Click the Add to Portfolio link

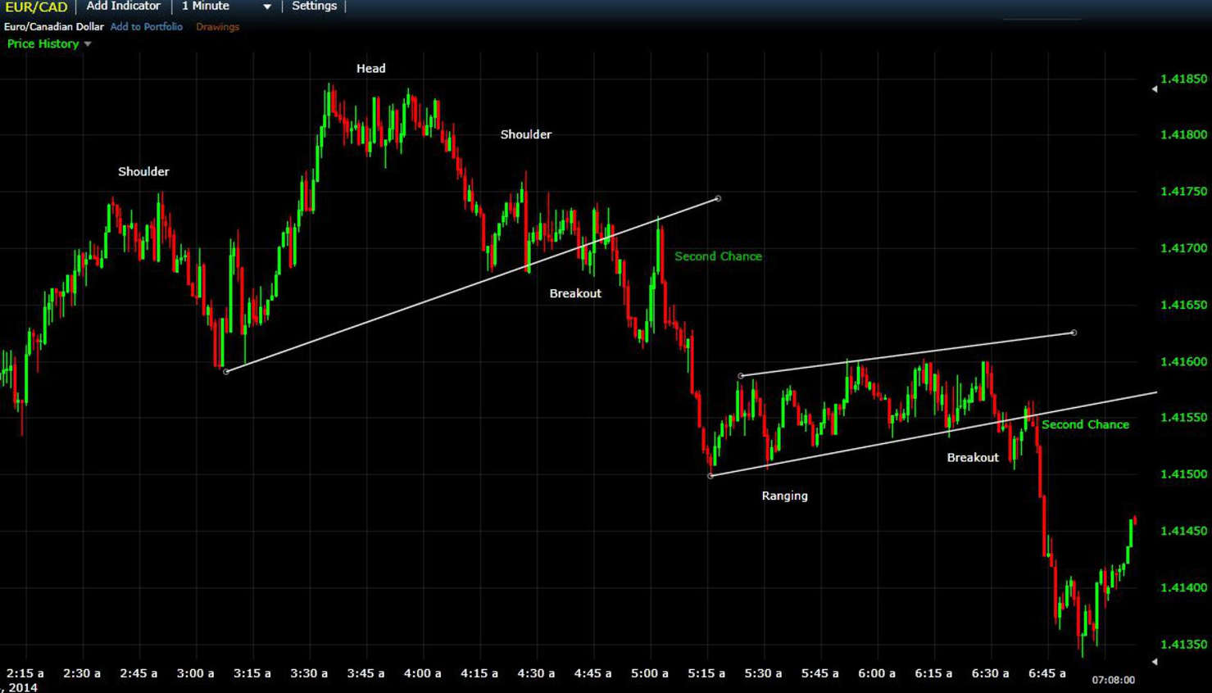tap(146, 27)
